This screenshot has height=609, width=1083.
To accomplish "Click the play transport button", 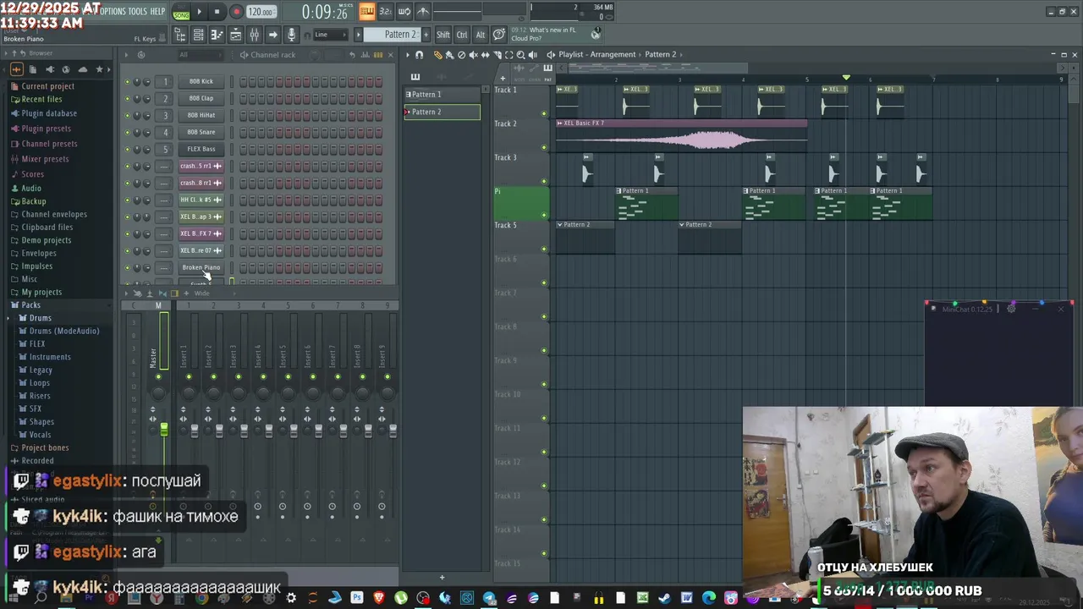I will point(199,12).
